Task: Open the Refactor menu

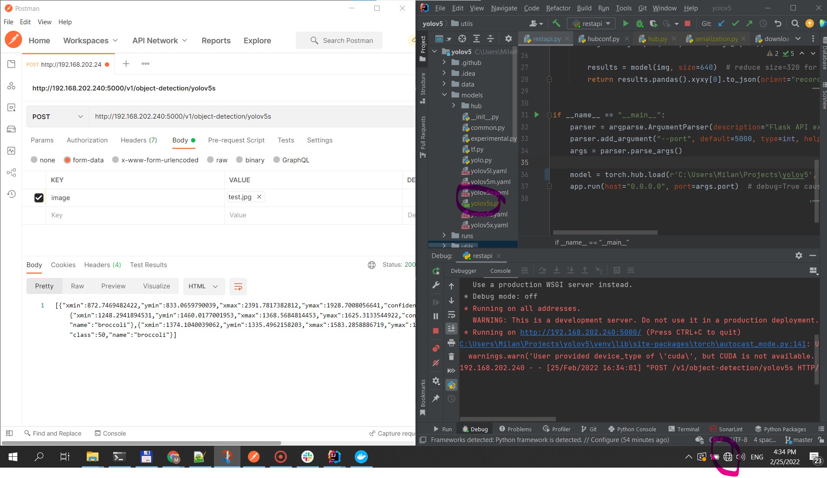Action: coord(558,8)
